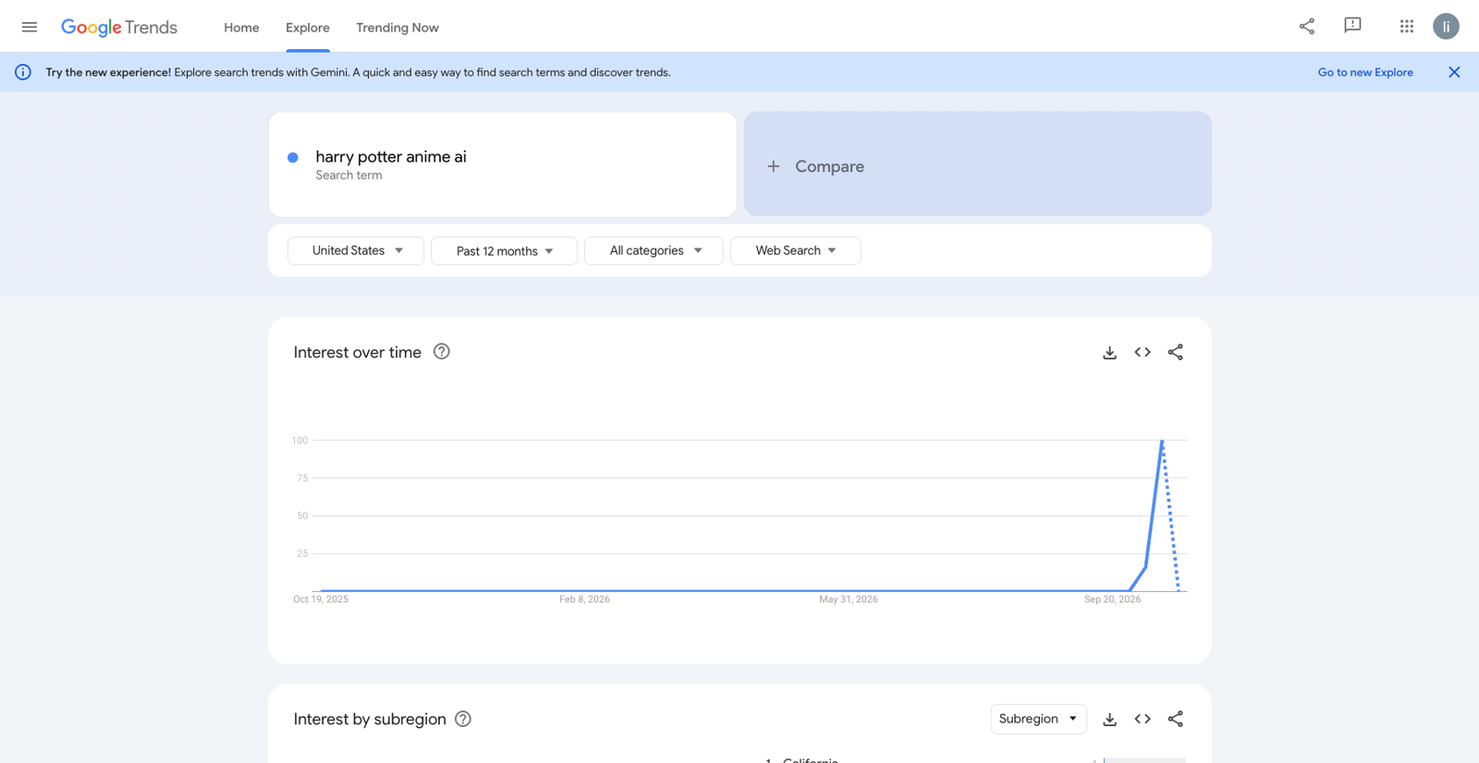Screen dimensions: 1479x763
Task: Select the Explore tab
Action: 308,28
